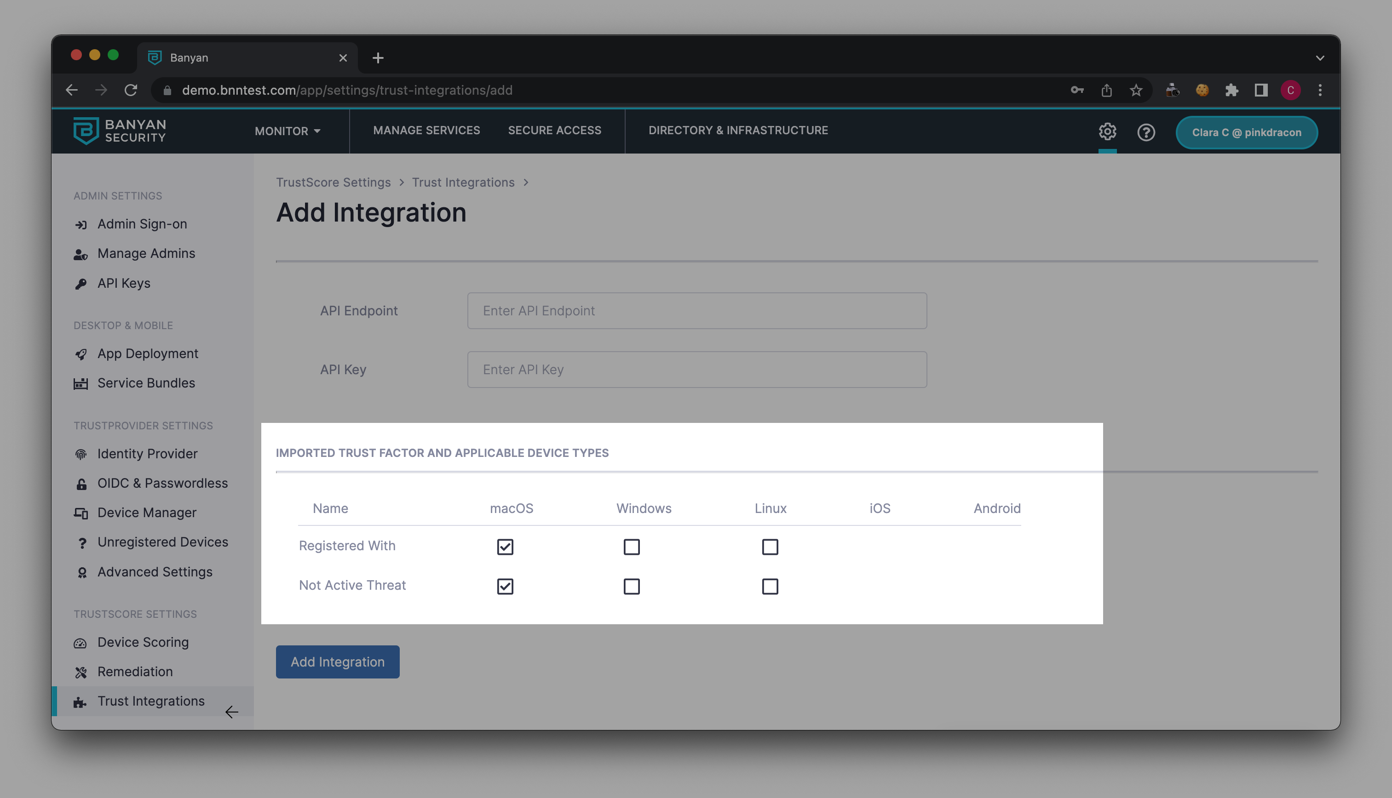This screenshot has height=798, width=1392.
Task: Click the browser reload icon
Action: (x=131, y=91)
